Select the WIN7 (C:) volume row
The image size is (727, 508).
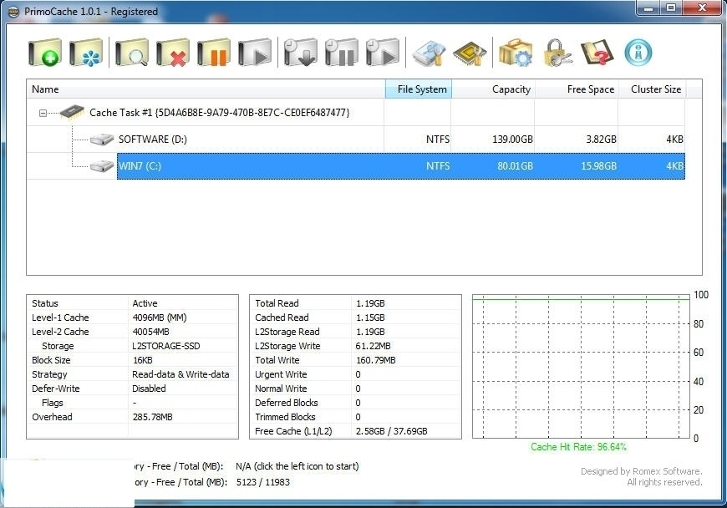click(x=400, y=166)
